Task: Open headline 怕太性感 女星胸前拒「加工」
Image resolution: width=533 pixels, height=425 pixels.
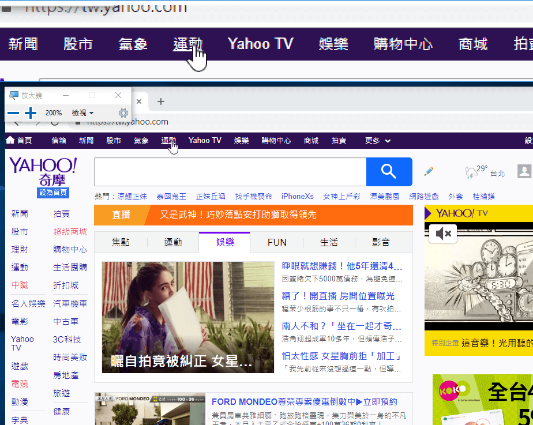Action: pyautogui.click(x=342, y=356)
